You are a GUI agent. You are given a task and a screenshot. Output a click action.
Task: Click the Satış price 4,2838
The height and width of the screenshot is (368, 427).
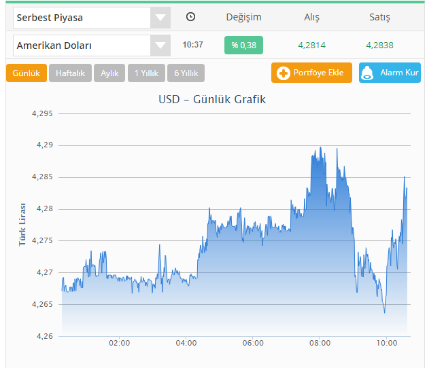tap(379, 45)
